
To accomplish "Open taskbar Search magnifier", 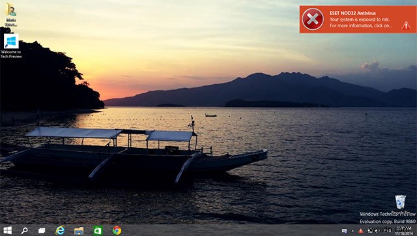I will point(25,230).
